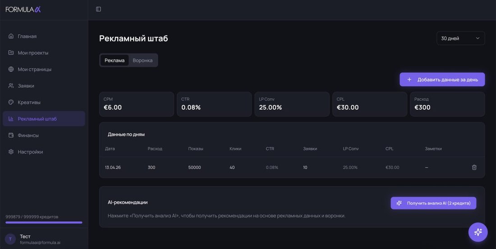Delete the 13.04.26 row with trash icon

coord(474,168)
